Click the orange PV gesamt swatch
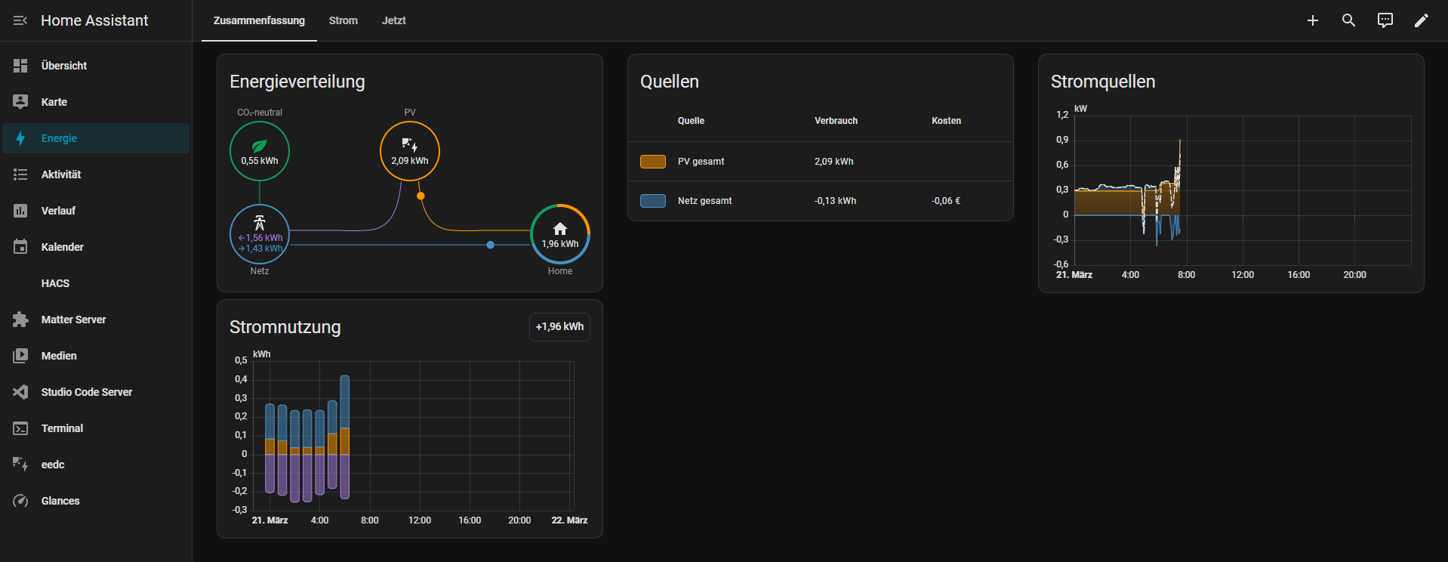Screen dimensions: 1448x562 pyautogui.click(x=652, y=162)
